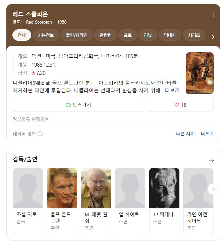Open TP 맥케나 actor card

pyautogui.click(x=164, y=201)
